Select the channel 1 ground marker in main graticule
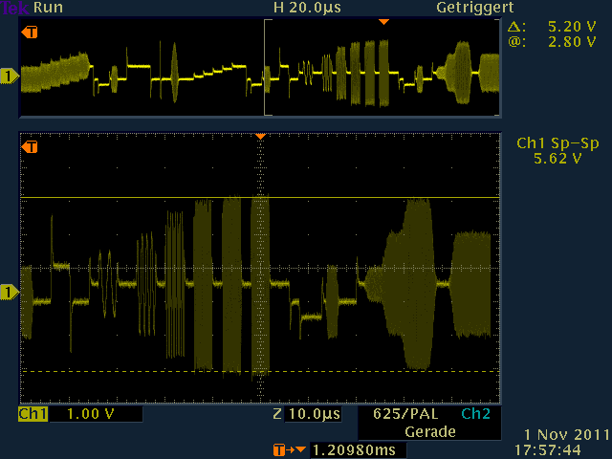This screenshot has height=459, width=612. 9,291
